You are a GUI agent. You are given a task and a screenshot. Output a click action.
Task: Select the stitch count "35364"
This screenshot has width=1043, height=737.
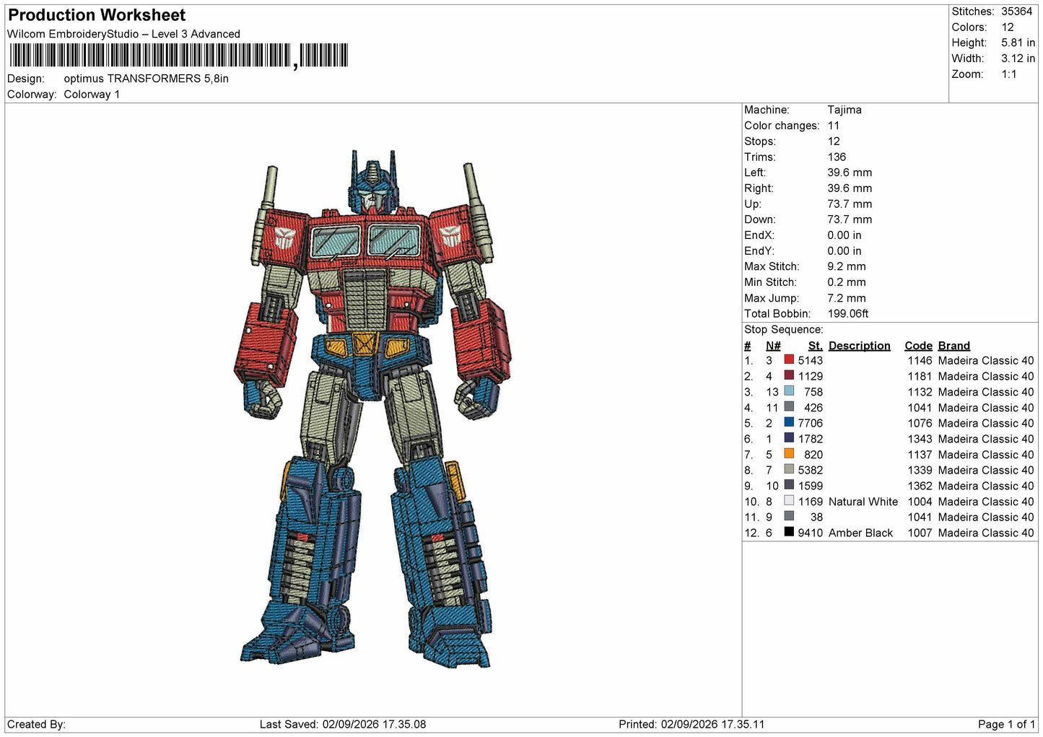pyautogui.click(x=1017, y=12)
